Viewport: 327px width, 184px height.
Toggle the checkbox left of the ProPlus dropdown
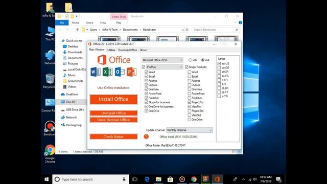[x=144, y=67]
